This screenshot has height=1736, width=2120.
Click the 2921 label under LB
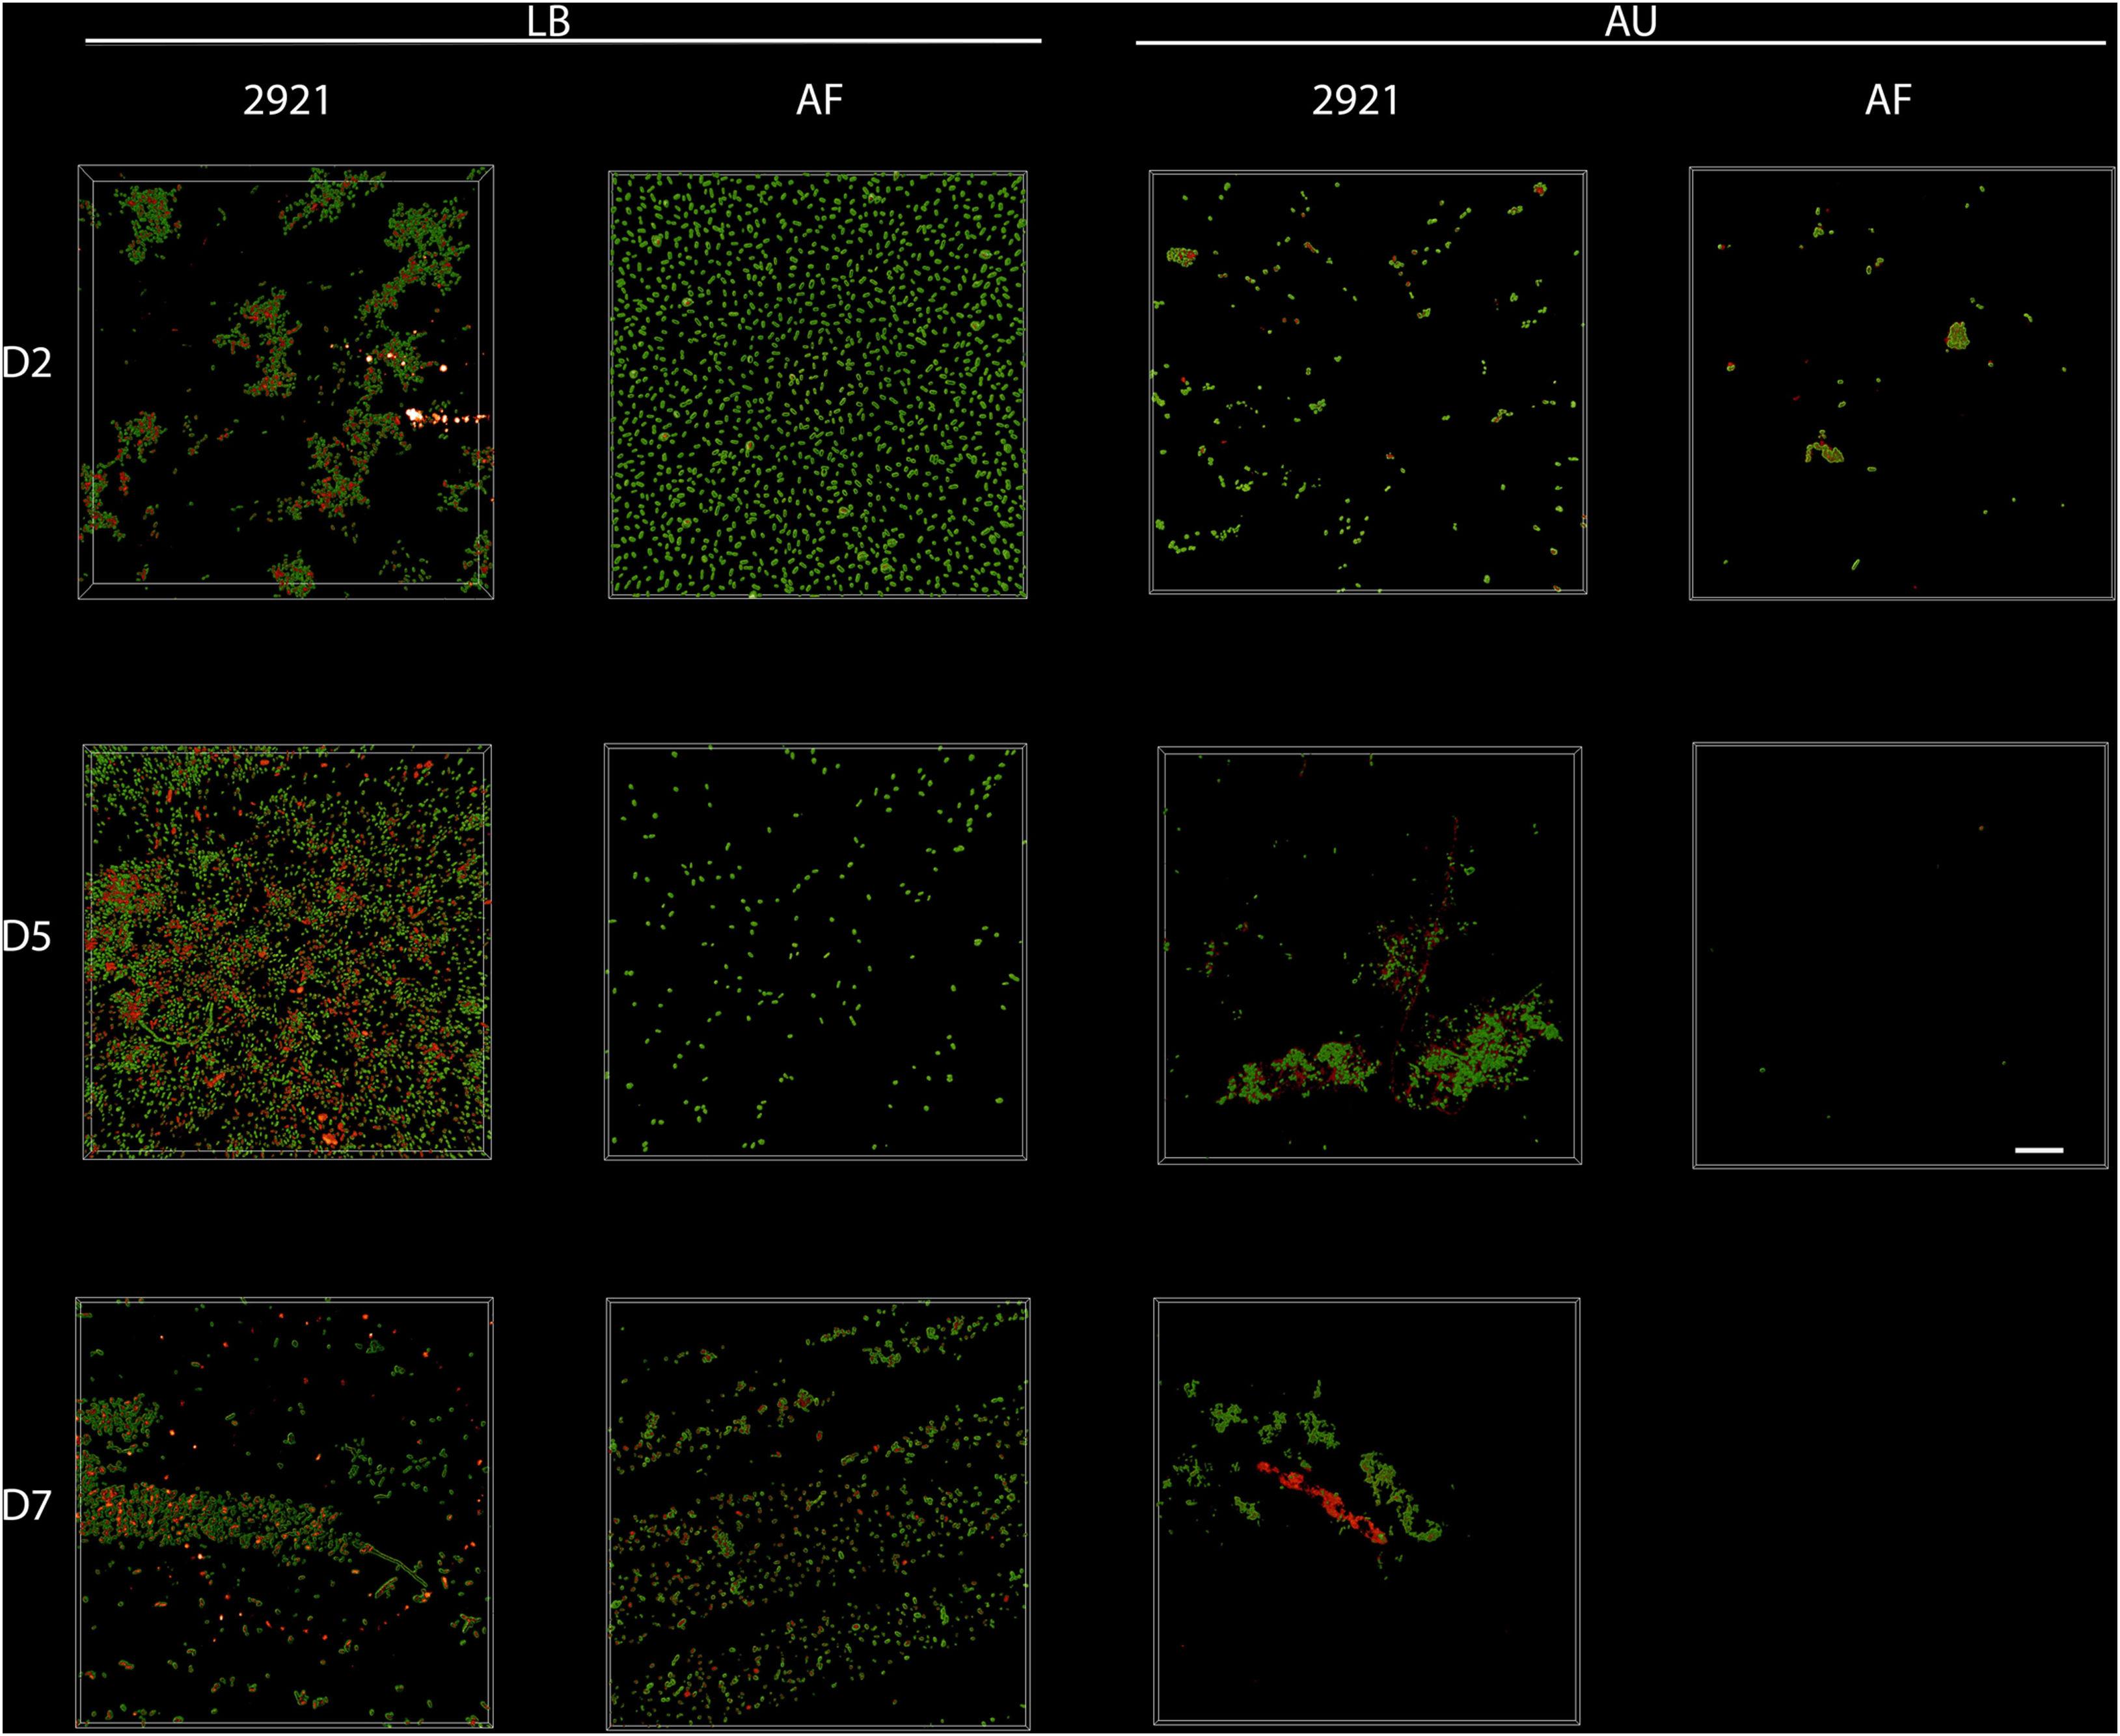coord(286,100)
